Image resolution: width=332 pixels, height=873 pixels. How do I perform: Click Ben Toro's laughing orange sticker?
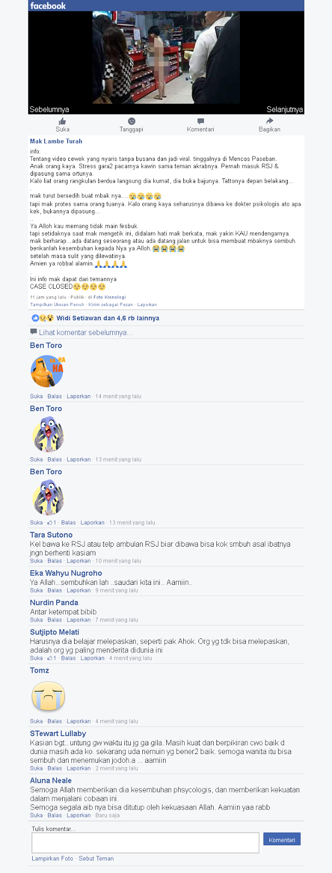[47, 371]
